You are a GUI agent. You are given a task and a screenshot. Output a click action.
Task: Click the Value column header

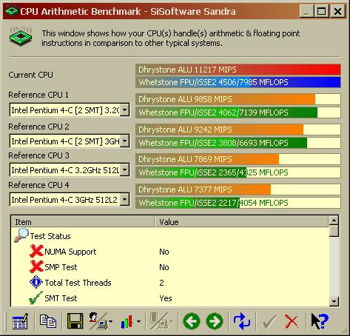click(x=242, y=222)
